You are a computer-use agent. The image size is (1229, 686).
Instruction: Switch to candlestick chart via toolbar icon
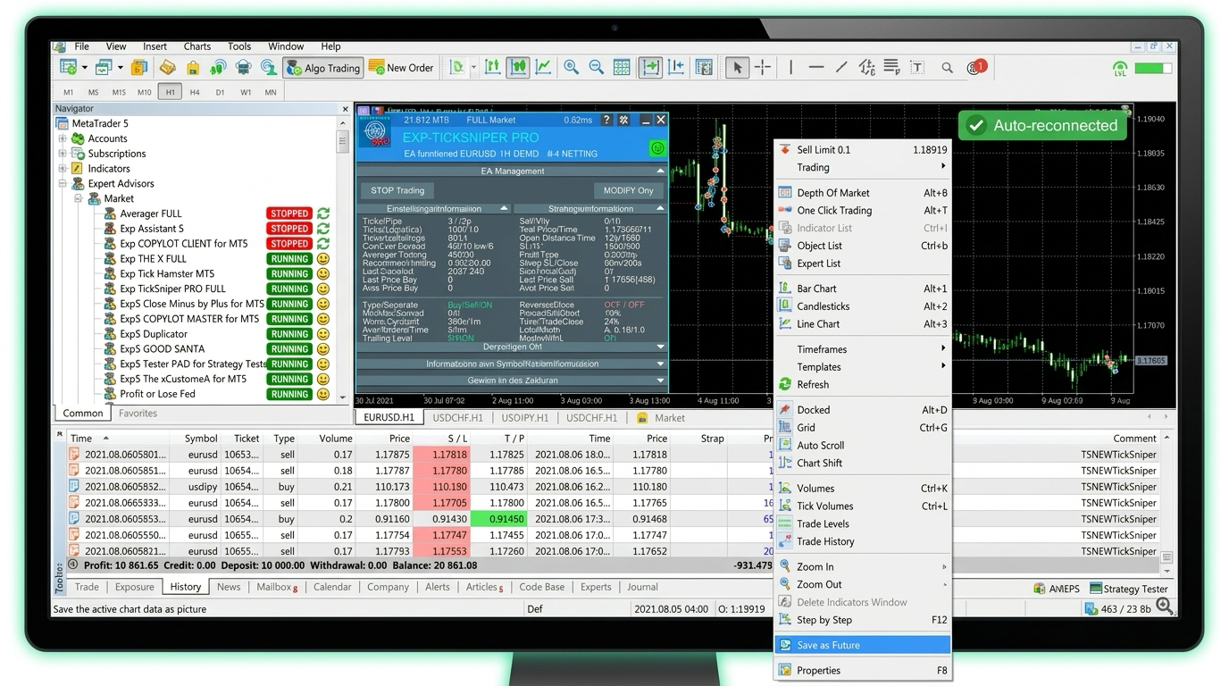[x=518, y=67]
